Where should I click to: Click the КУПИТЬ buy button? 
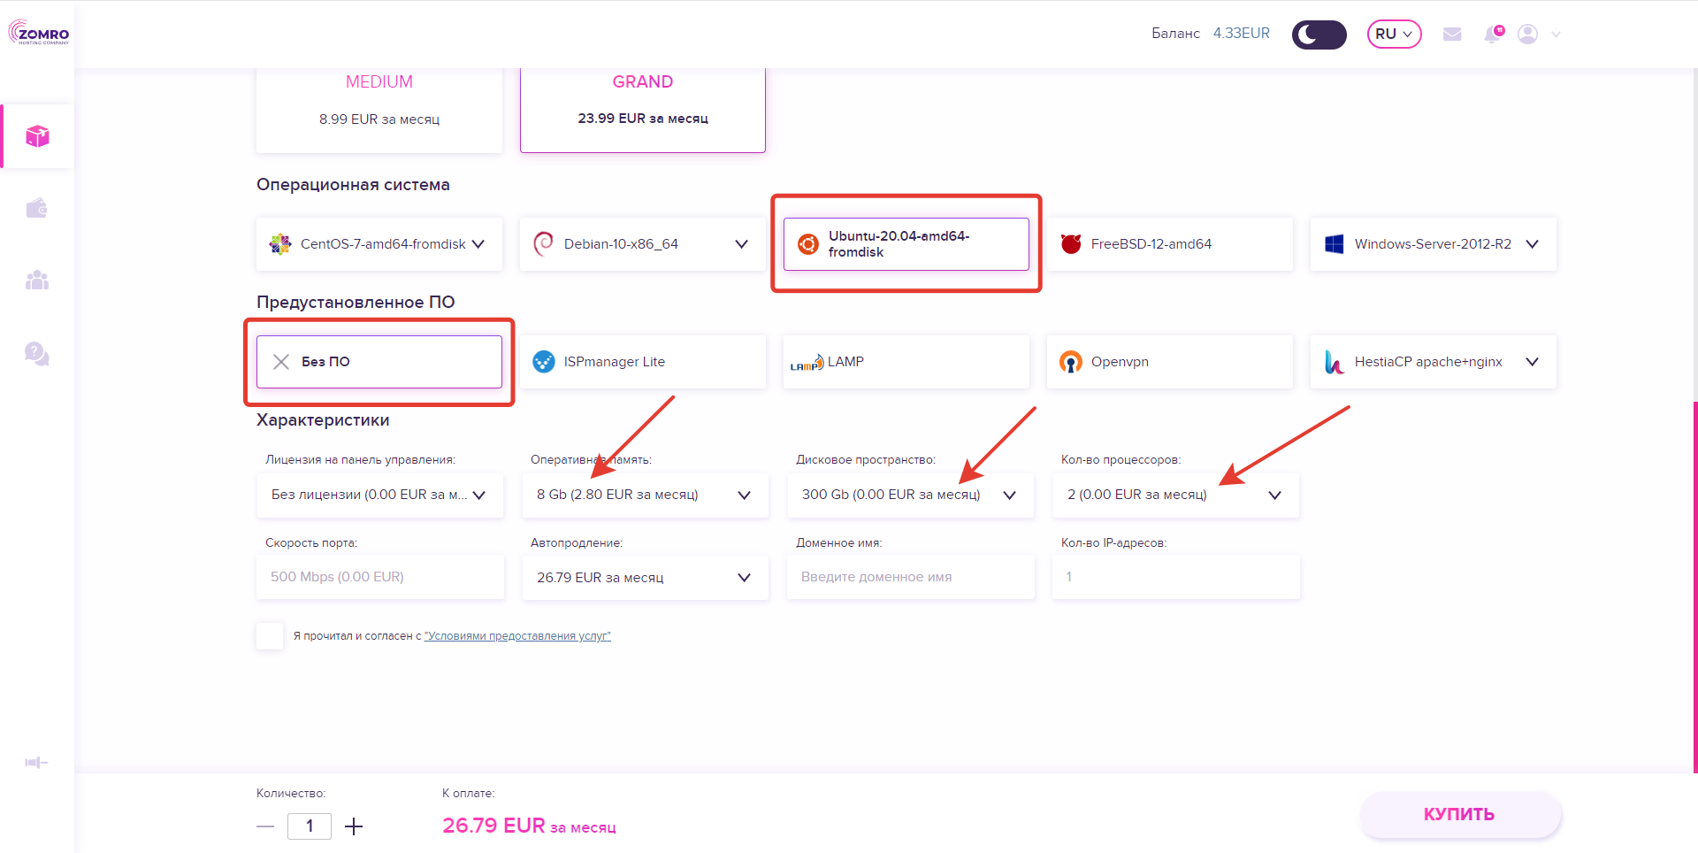coord(1460,815)
